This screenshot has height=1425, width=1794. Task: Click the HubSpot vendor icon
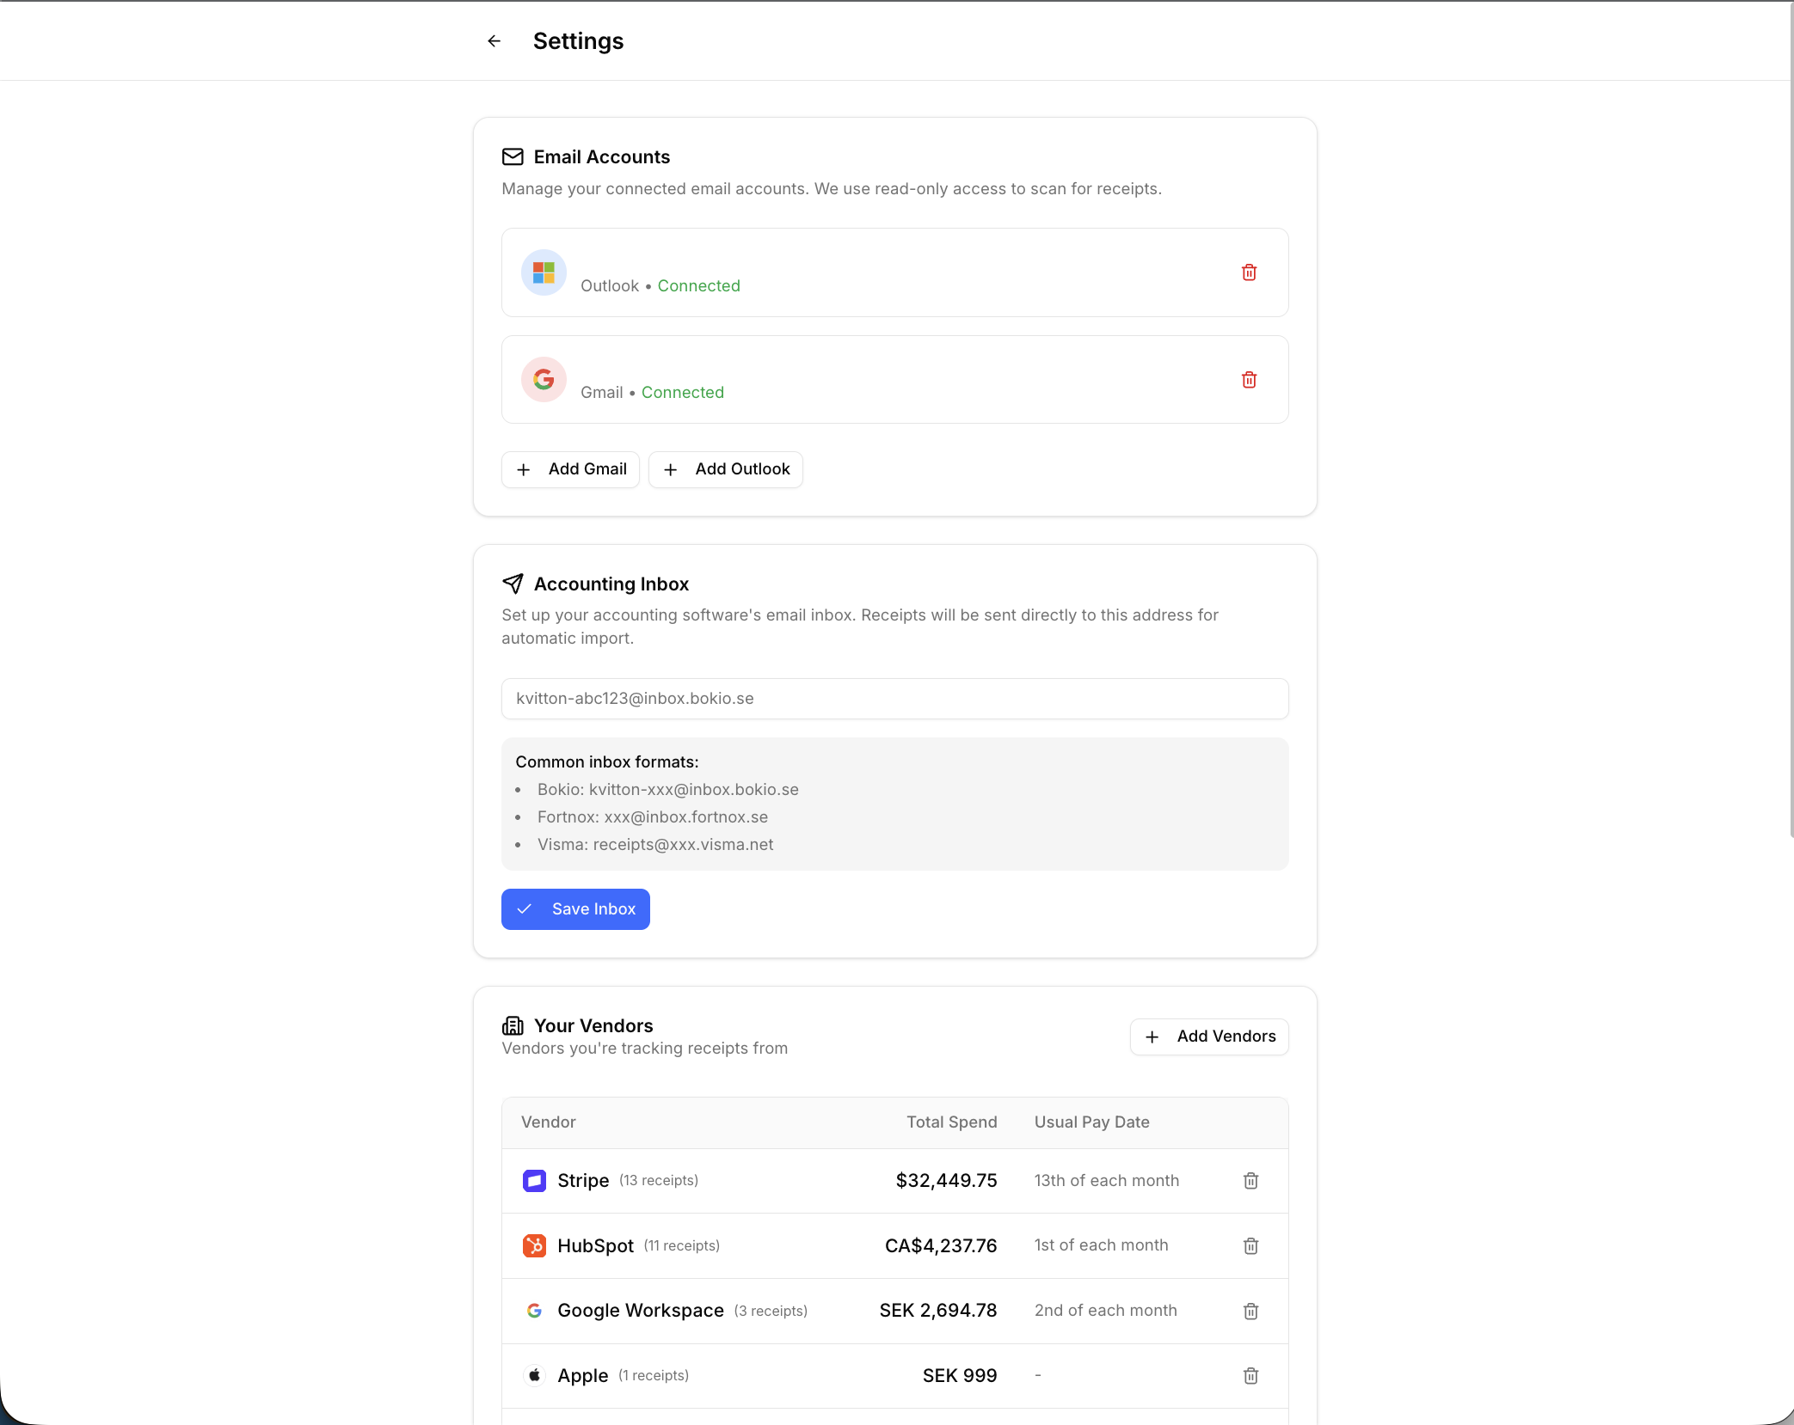point(534,1245)
